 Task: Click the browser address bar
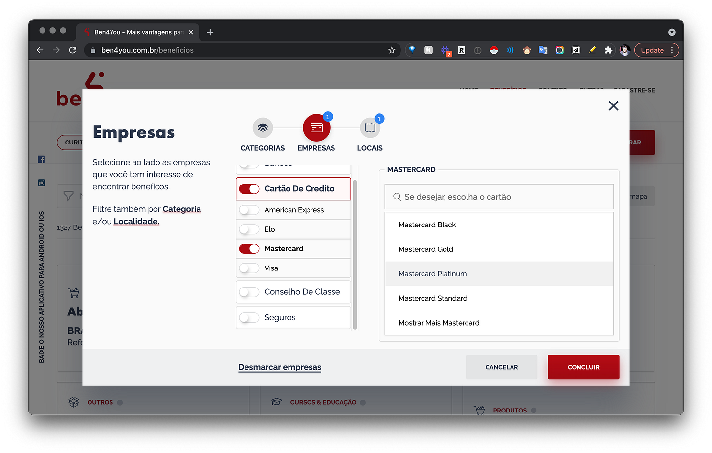tap(243, 50)
